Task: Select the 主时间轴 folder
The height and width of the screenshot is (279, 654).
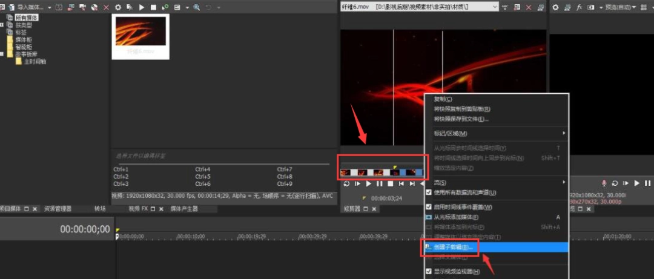Action: (35, 61)
